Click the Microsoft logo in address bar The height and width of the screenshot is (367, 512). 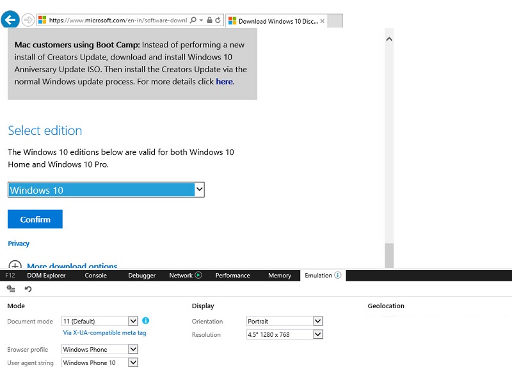pos(42,20)
